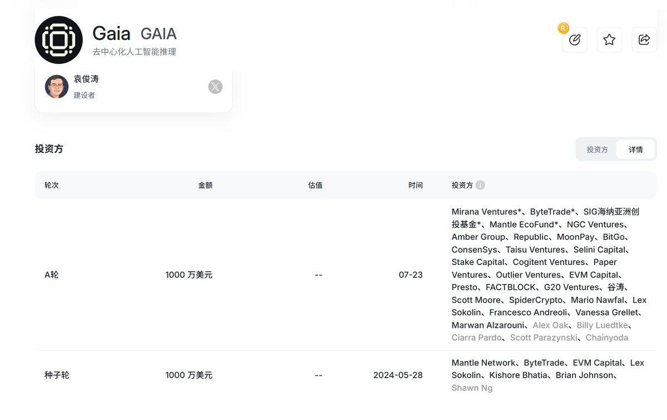Click the investor info tooltip icon
Image resolution: width=667 pixels, height=420 pixels.
tap(480, 185)
